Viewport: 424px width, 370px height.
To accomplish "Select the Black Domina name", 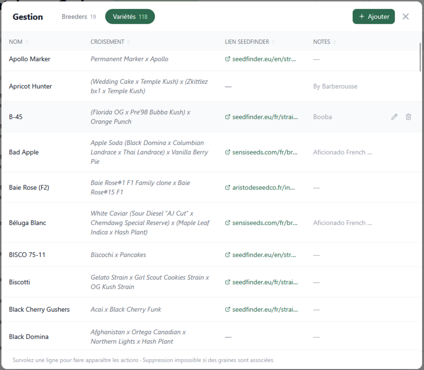I will click(29, 337).
